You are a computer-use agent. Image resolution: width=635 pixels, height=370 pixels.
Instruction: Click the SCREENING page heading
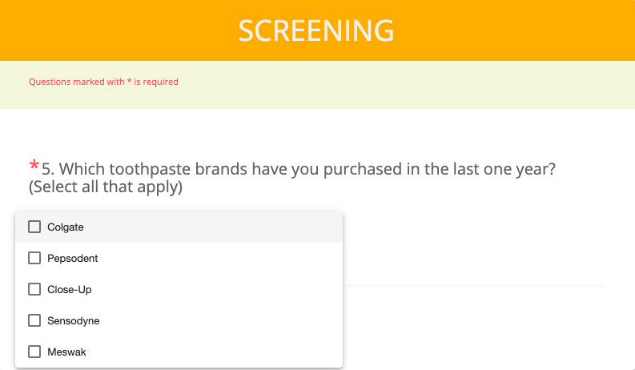[x=315, y=30]
